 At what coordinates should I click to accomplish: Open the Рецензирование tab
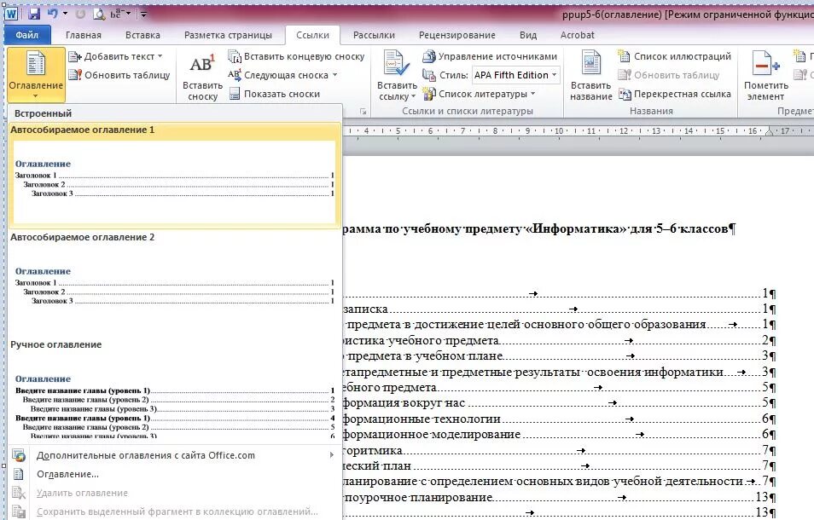[x=456, y=35]
